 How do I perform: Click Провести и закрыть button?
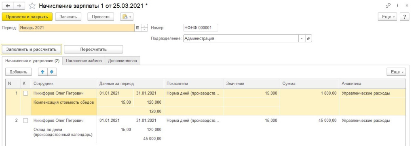point(27,17)
